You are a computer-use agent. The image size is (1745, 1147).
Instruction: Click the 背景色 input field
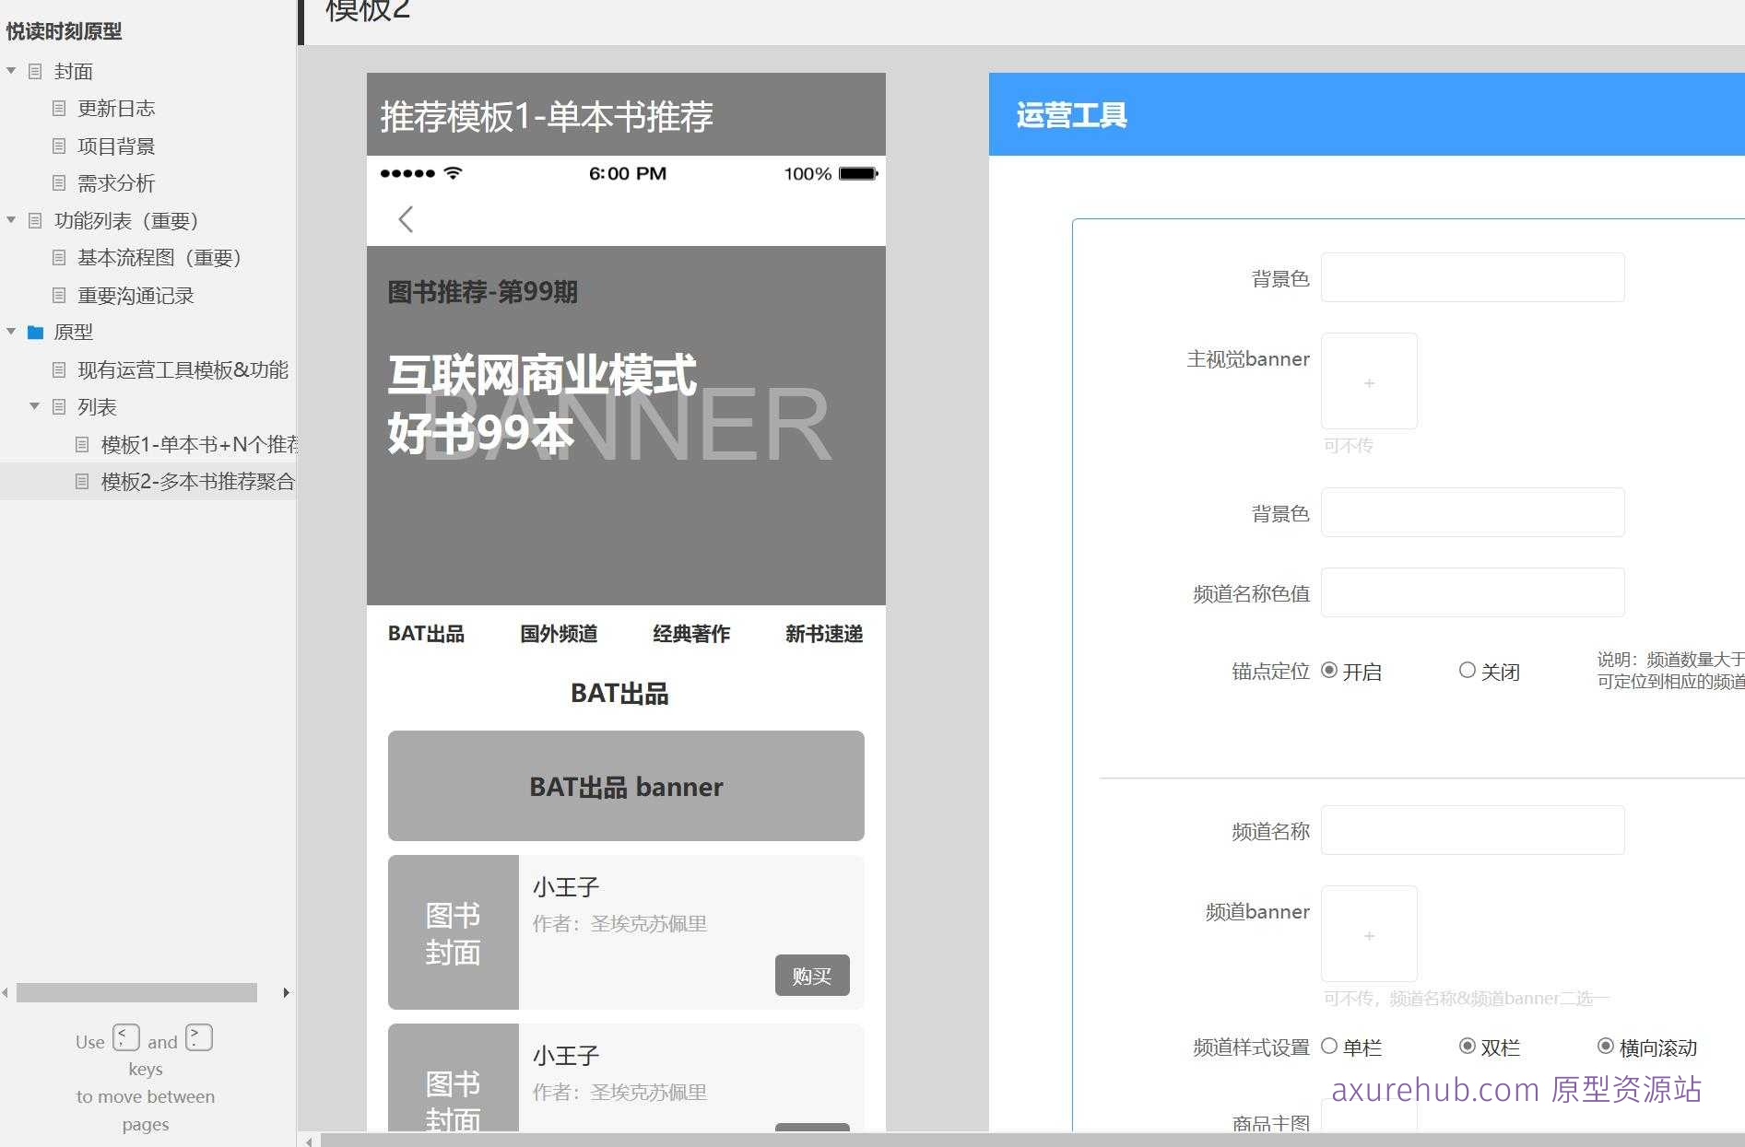click(1472, 277)
